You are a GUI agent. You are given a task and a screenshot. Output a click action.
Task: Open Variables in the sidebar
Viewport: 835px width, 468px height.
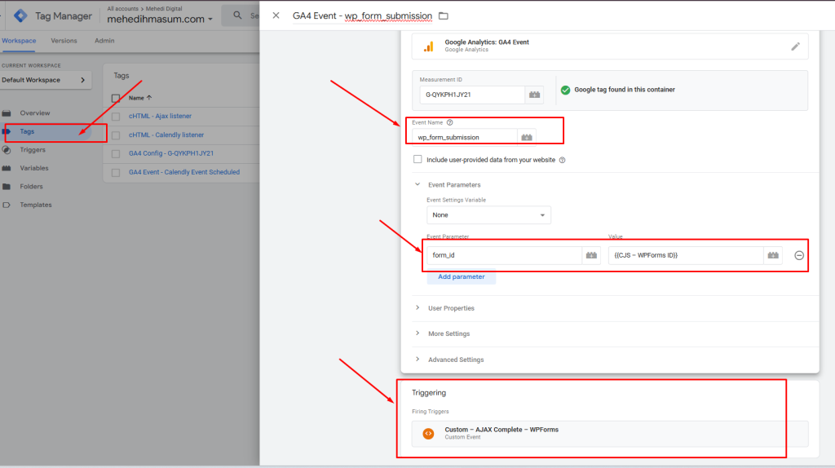(x=34, y=168)
